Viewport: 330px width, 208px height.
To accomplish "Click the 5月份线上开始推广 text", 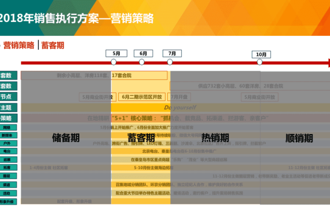I will tap(146, 128).
